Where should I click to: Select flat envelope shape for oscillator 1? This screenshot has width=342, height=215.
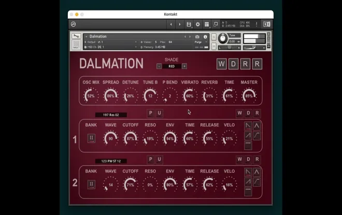pyautogui.click(x=248, y=146)
